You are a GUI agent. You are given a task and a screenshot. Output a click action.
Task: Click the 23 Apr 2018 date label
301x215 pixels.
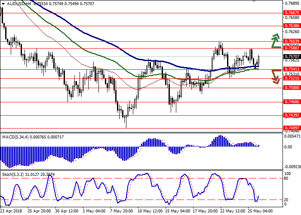(x=10, y=211)
